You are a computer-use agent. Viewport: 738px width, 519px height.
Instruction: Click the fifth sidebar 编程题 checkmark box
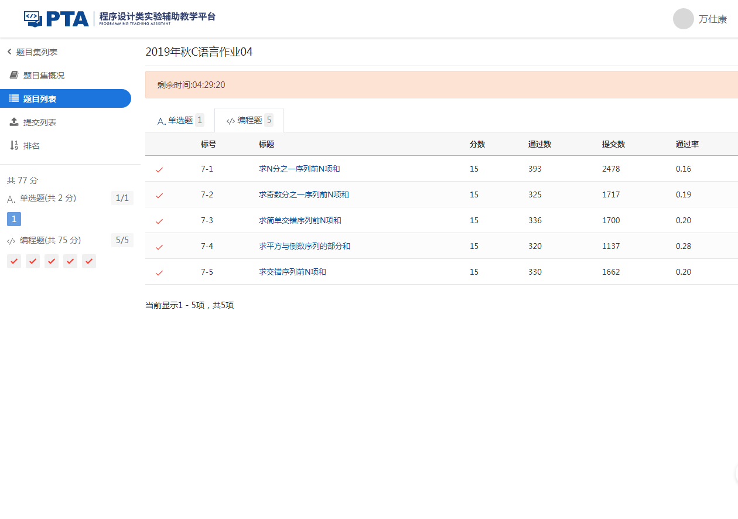tap(89, 261)
